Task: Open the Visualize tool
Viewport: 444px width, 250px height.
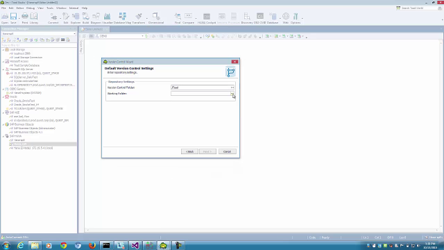Action: click(108, 18)
